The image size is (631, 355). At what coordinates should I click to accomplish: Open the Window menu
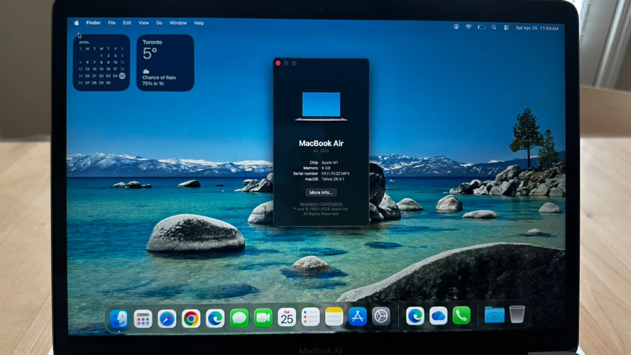178,23
